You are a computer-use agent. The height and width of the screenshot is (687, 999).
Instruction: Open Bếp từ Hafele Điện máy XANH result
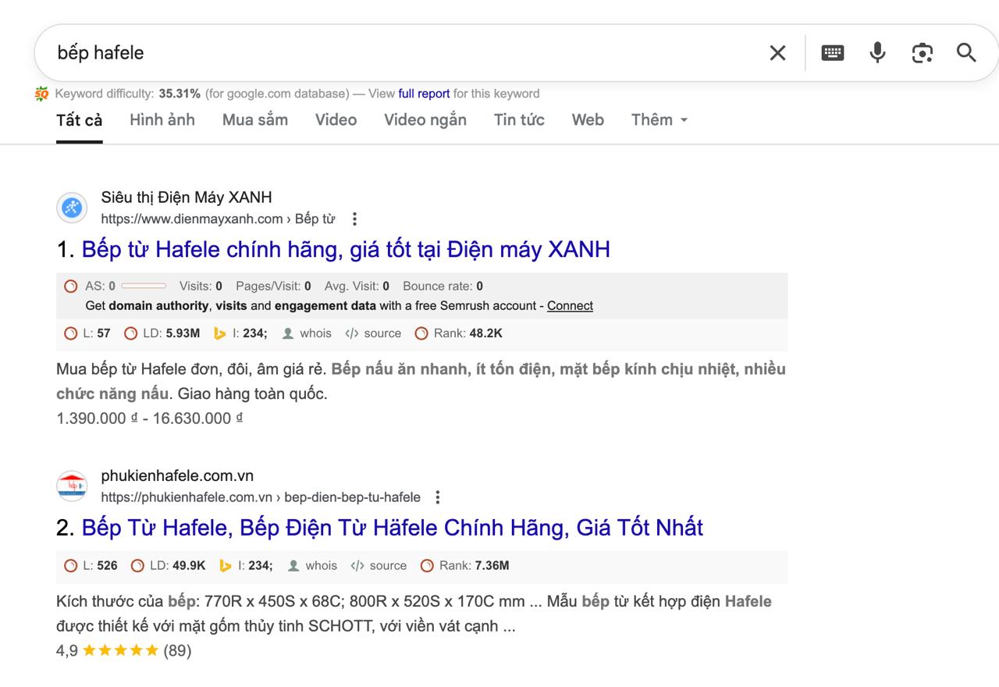tap(346, 250)
